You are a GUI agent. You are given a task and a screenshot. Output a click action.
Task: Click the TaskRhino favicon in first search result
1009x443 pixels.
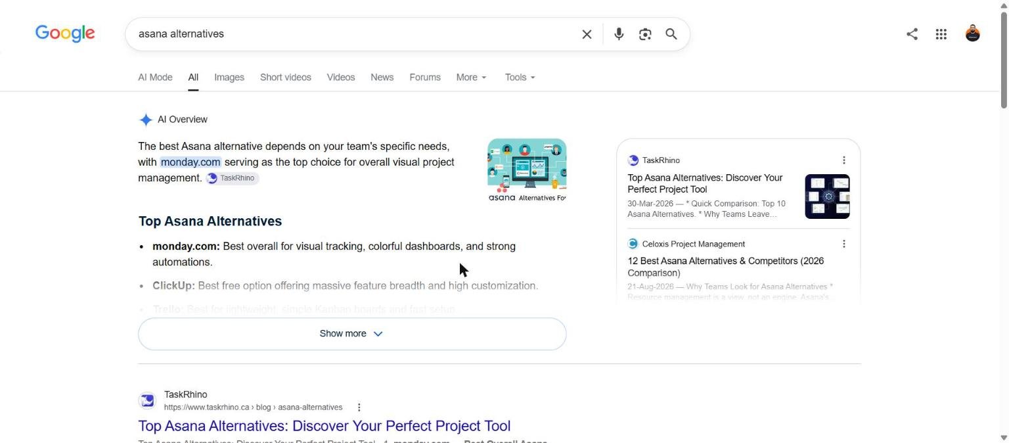[x=147, y=400]
